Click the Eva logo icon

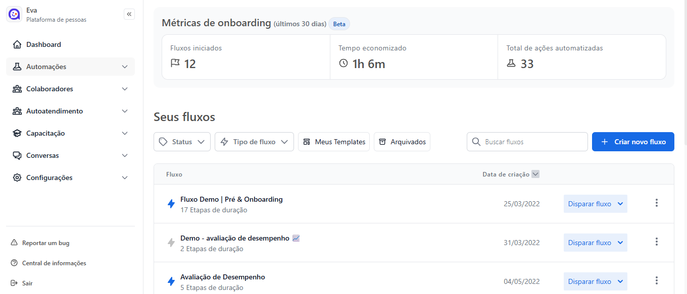[14, 15]
